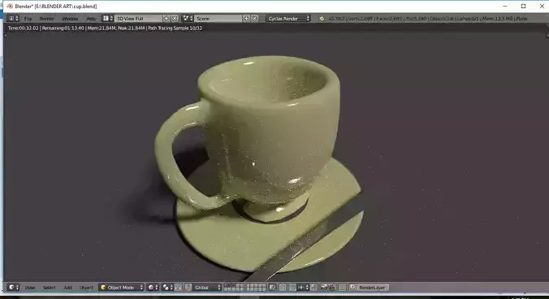Minimize the Blender window

505,6
